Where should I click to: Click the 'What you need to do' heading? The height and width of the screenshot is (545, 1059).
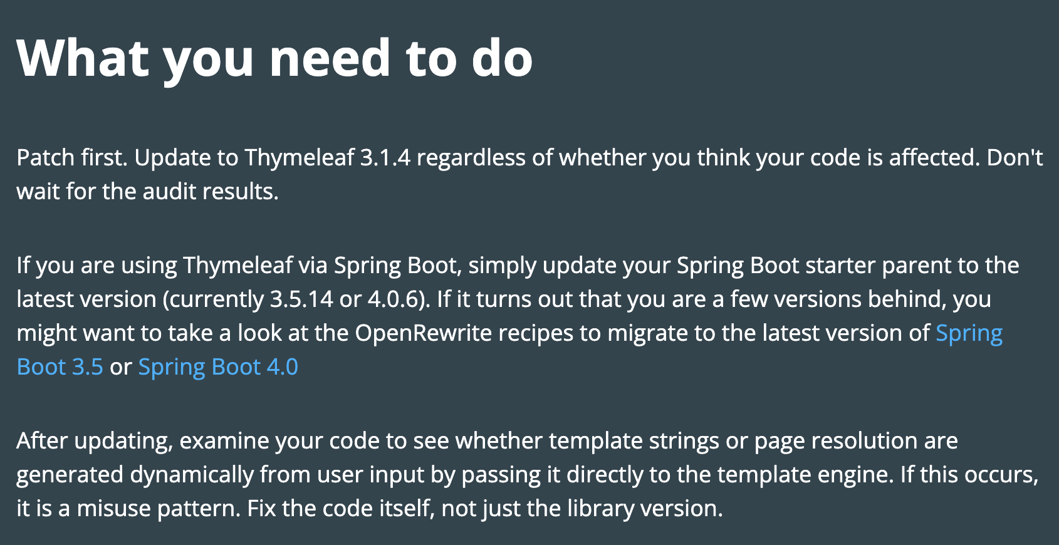[x=274, y=58]
